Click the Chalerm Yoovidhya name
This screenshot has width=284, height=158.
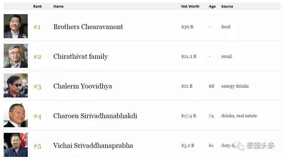(83, 86)
